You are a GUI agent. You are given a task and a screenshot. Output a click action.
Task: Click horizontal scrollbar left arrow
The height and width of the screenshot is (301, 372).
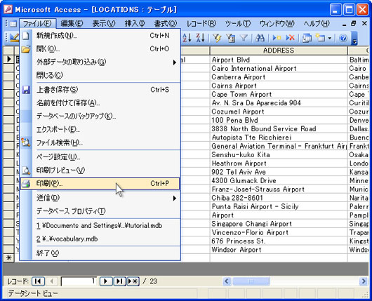point(227,281)
